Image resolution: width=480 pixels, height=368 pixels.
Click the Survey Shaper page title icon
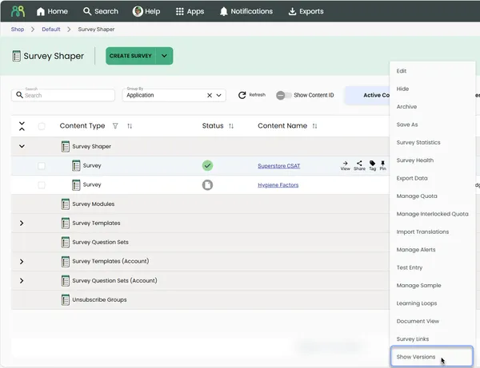(x=16, y=56)
